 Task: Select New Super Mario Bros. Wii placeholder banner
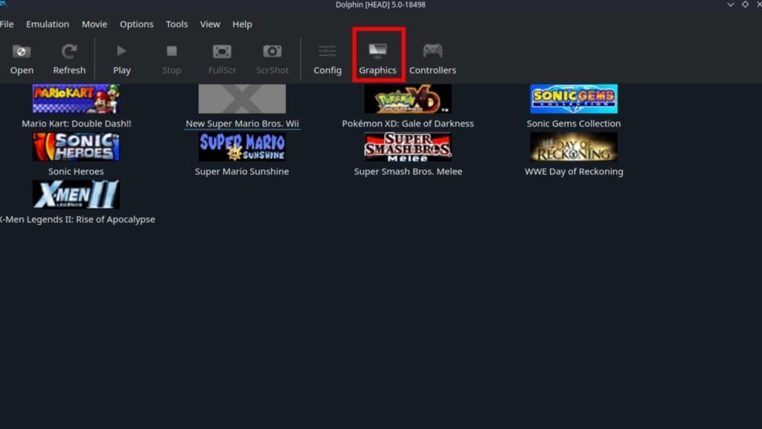point(242,99)
